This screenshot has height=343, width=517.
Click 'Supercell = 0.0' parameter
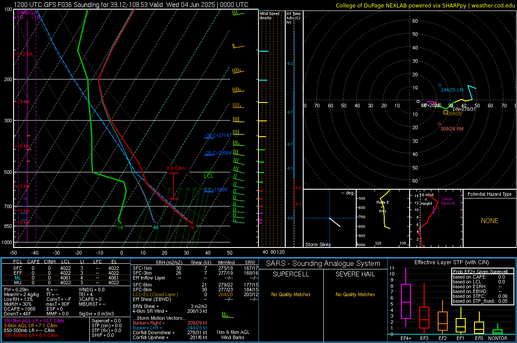coord(106,321)
